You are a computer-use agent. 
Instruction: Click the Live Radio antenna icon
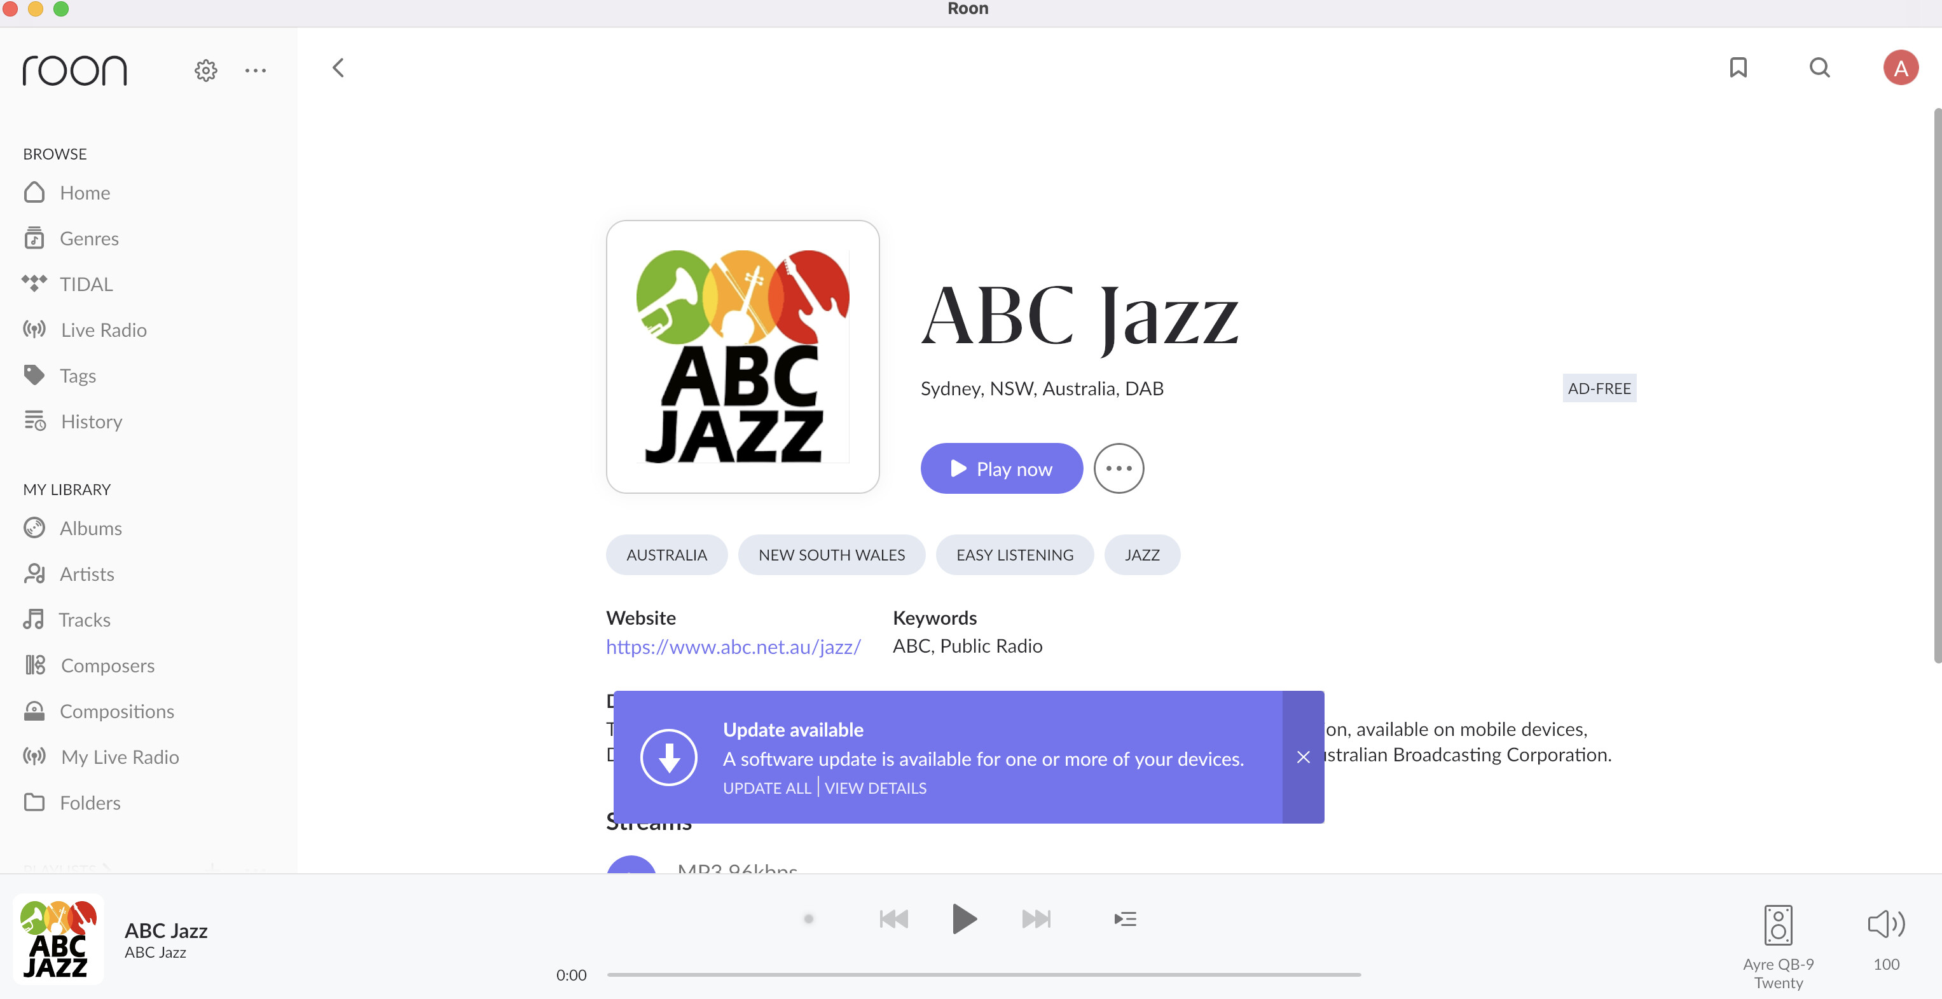pyautogui.click(x=34, y=329)
